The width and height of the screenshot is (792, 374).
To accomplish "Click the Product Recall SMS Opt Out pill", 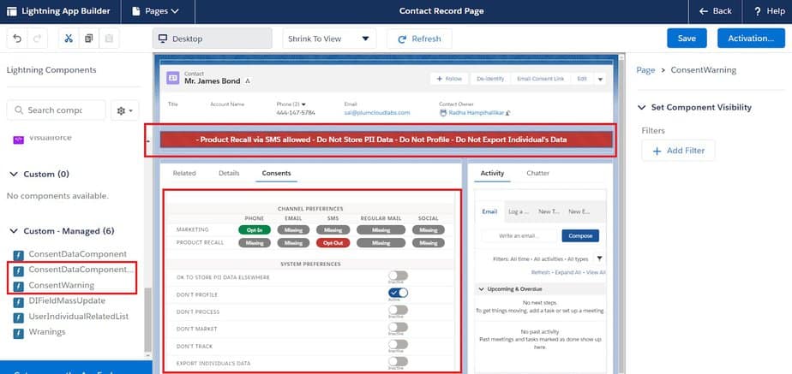I will (x=333, y=243).
